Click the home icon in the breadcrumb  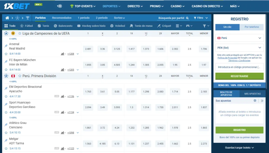point(7,18)
